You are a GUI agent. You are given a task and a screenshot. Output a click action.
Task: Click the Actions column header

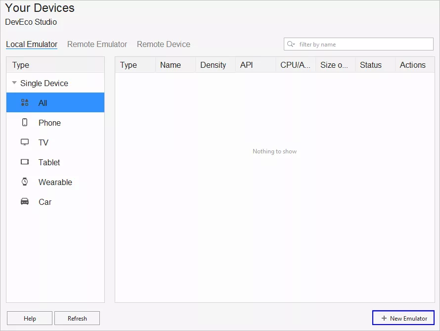415,65
